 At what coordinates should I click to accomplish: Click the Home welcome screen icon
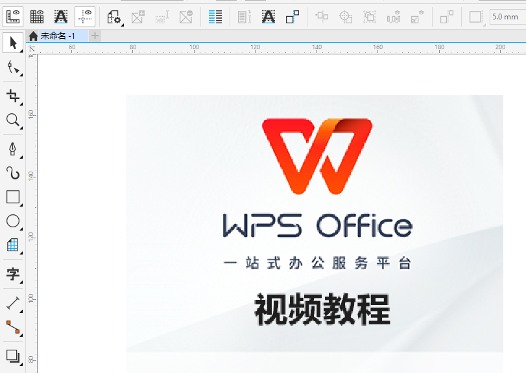pyautogui.click(x=33, y=37)
